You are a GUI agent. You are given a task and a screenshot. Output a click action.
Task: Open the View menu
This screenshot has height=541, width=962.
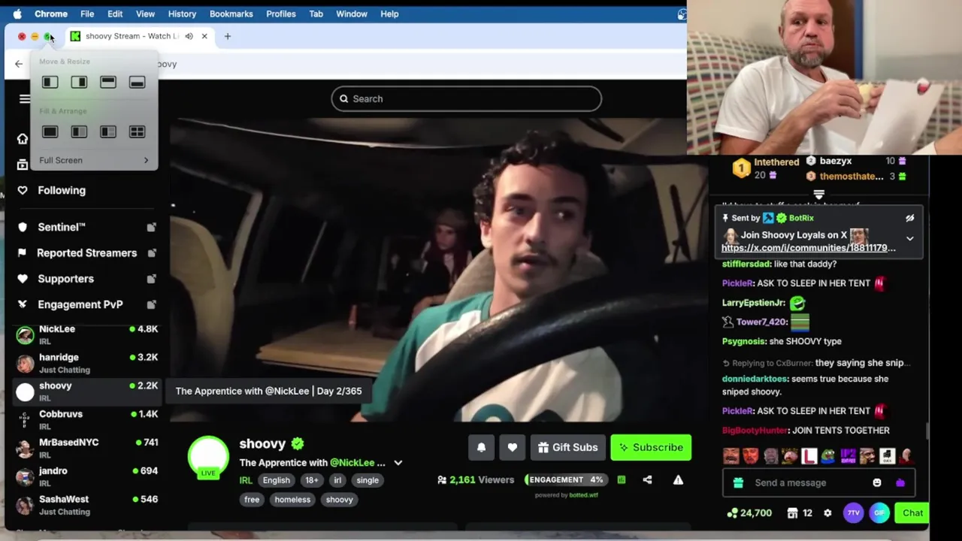[x=145, y=14]
